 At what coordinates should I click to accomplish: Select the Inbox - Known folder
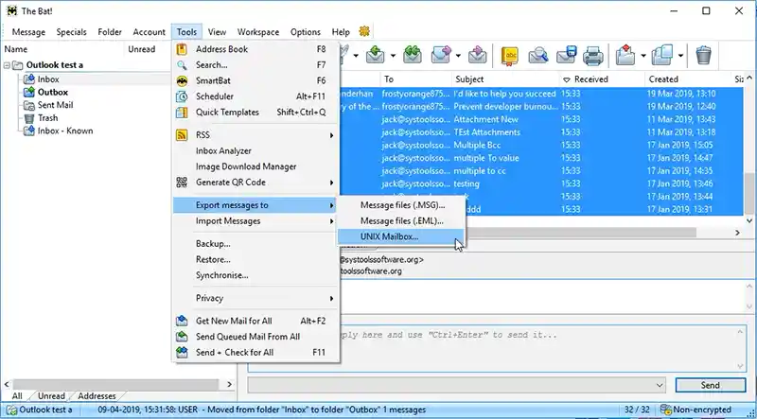(x=65, y=131)
